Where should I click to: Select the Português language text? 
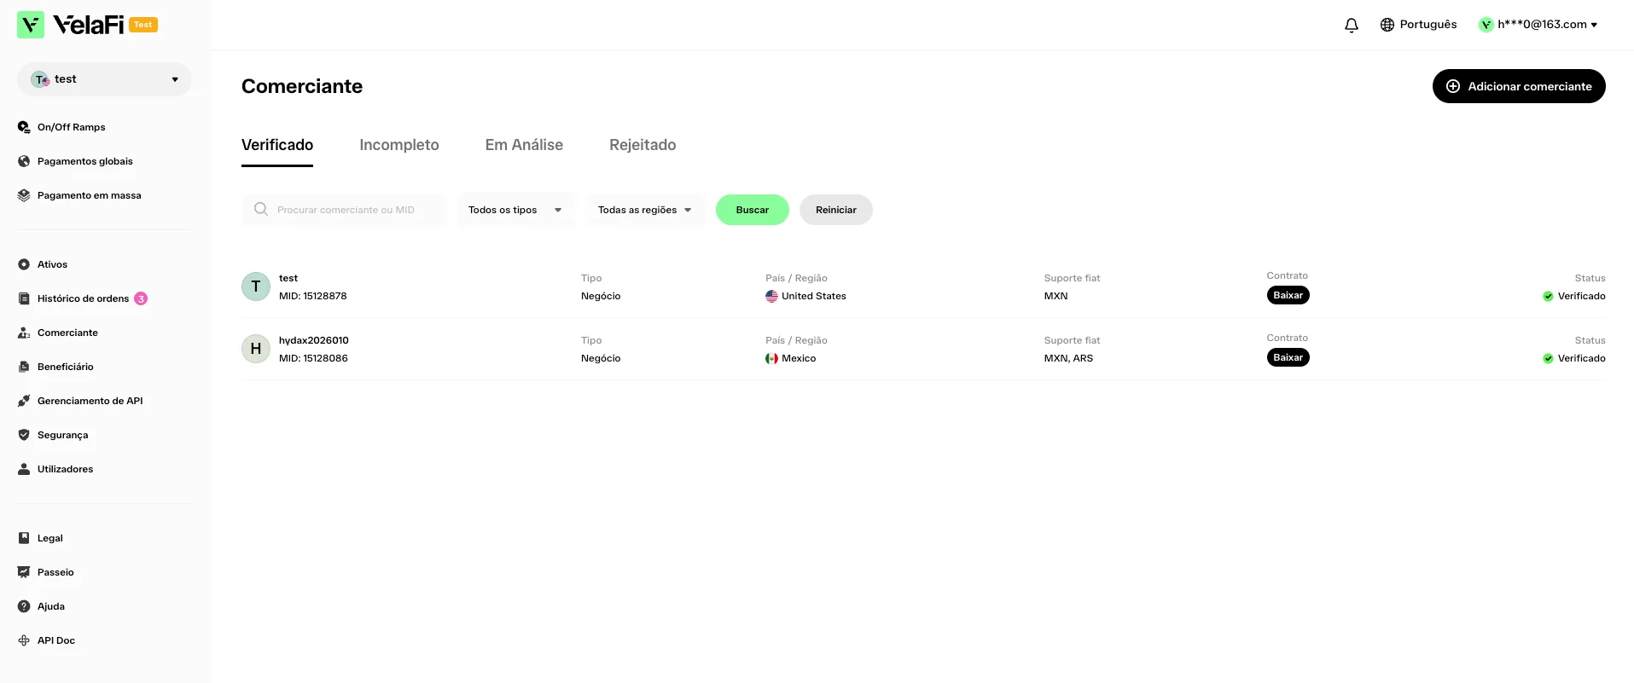point(1428,25)
